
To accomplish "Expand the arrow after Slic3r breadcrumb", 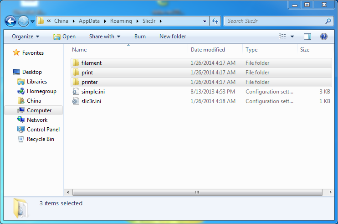I will click(161, 21).
